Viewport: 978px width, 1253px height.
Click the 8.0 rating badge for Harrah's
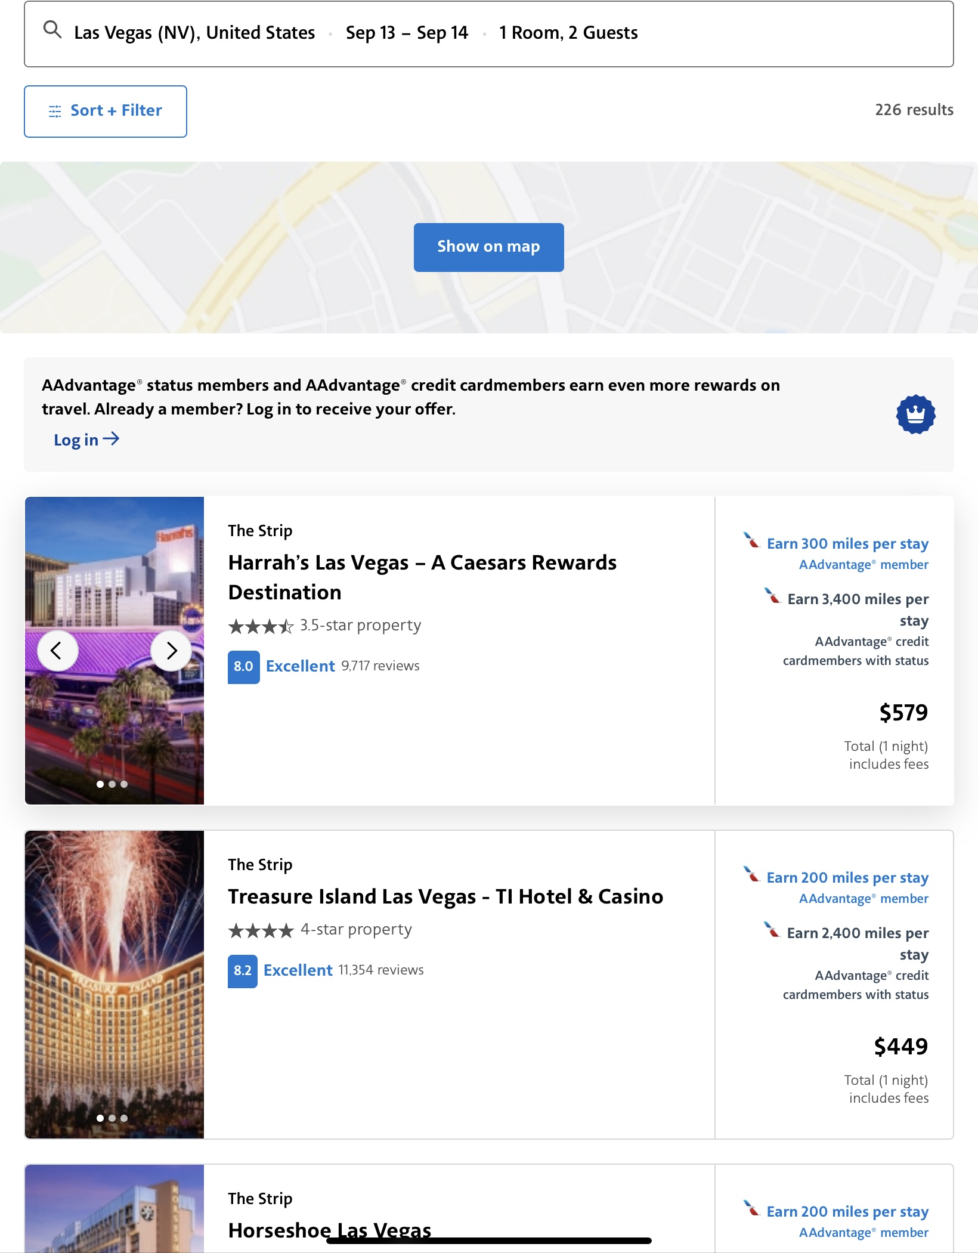click(243, 667)
